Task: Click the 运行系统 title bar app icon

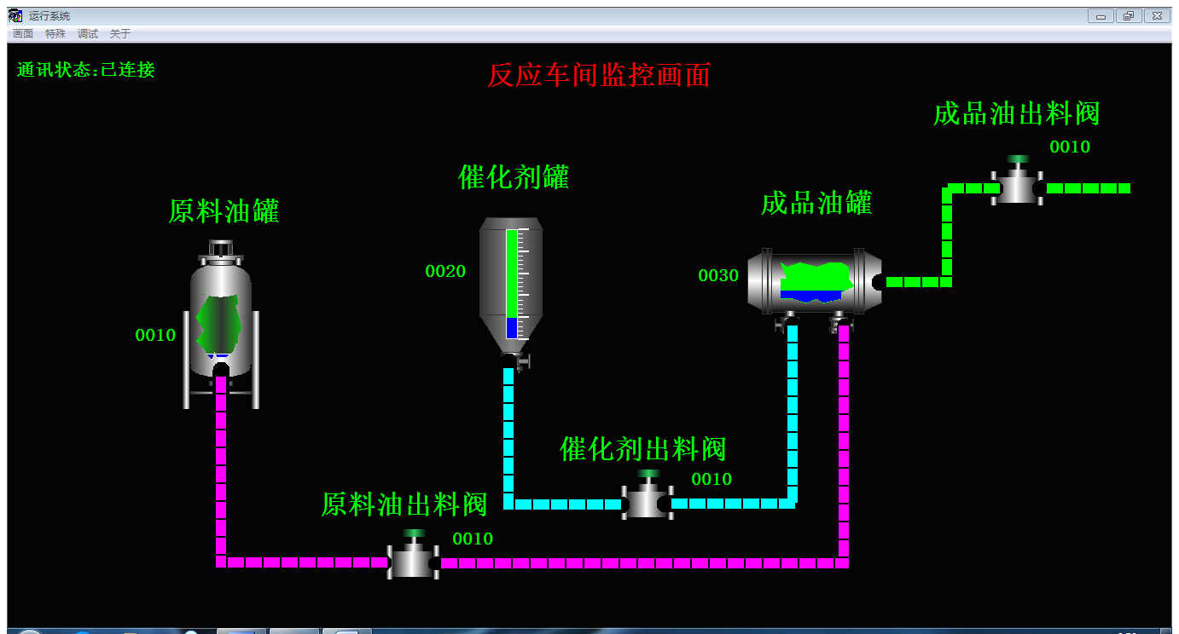Action: pyautogui.click(x=15, y=15)
